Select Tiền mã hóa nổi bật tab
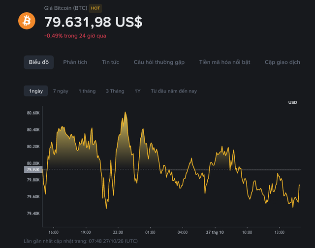Screen dimensions: 315x248 pyautogui.click(x=224, y=62)
